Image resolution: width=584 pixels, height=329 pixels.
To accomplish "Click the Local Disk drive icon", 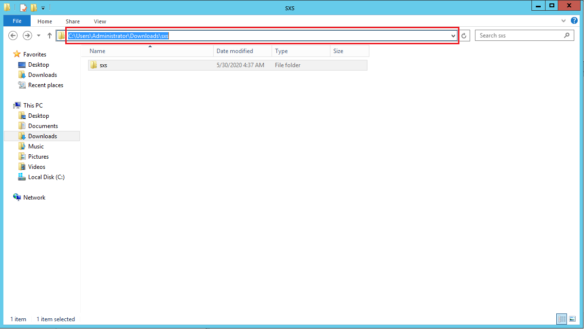I will click(x=22, y=177).
